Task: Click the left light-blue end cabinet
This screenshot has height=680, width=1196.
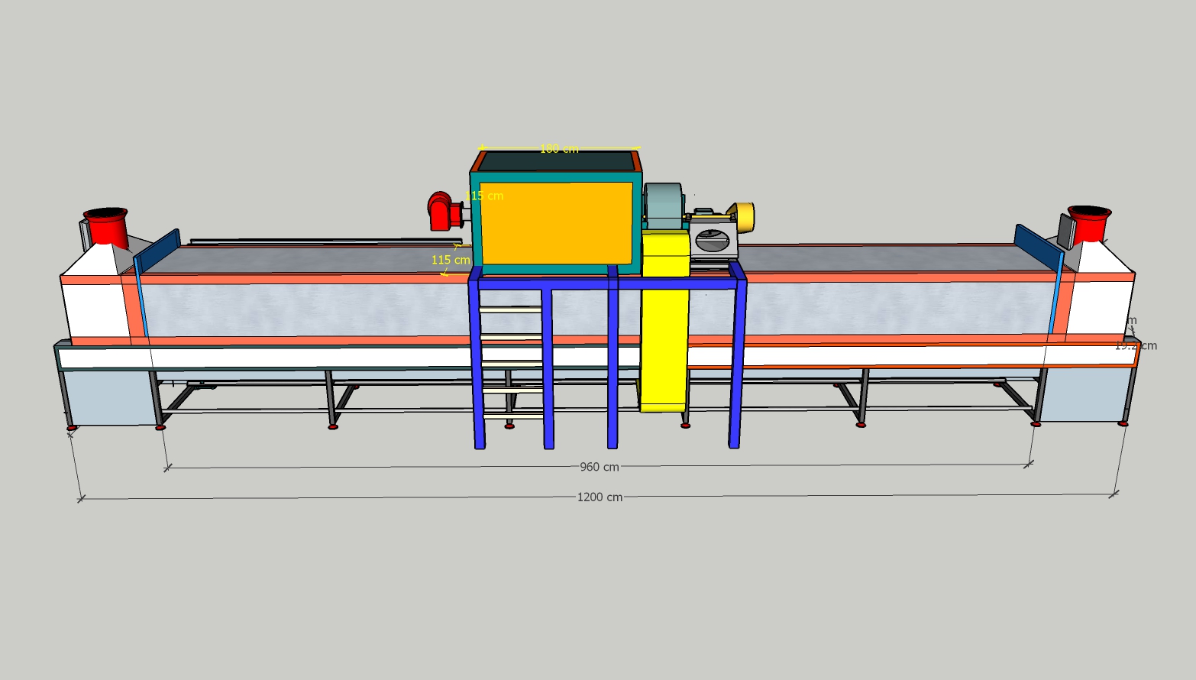Action: tap(107, 397)
